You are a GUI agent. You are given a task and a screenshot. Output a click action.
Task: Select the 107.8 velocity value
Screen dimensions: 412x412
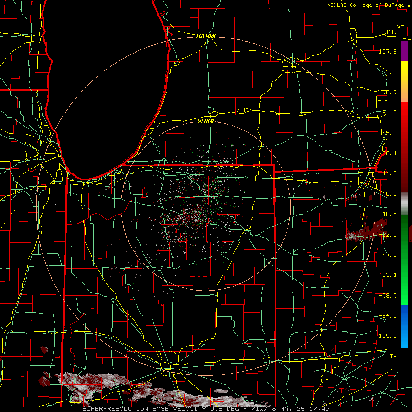(388, 51)
